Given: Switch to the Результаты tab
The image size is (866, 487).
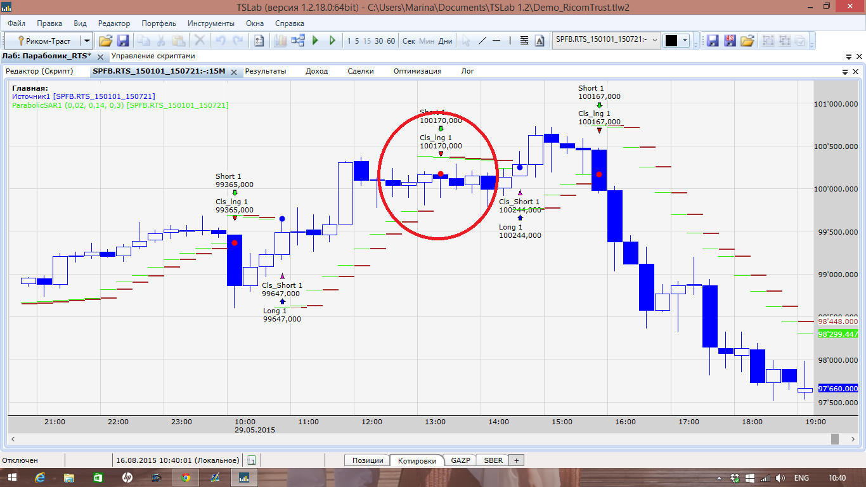Looking at the screenshot, I should tap(266, 71).
